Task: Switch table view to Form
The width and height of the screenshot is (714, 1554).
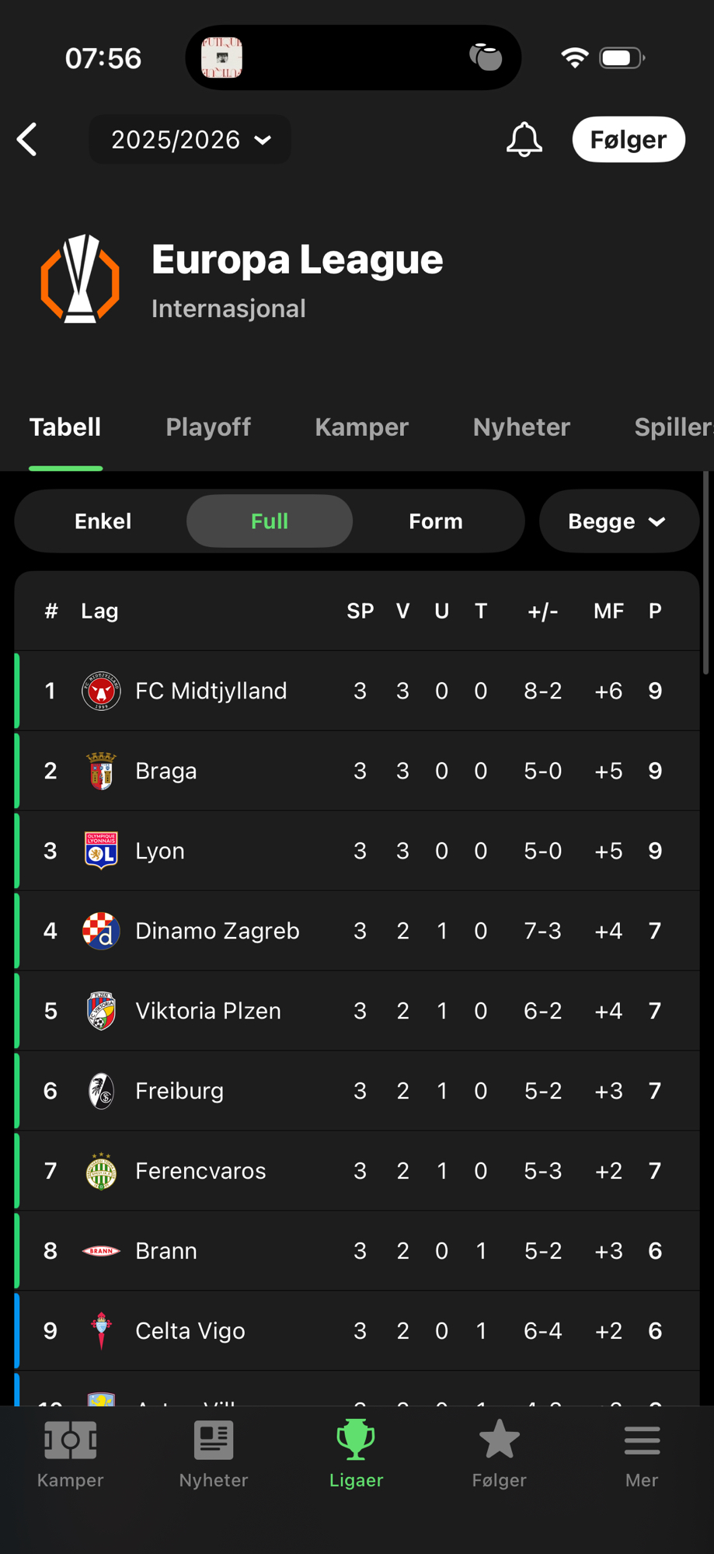Action: pyautogui.click(x=436, y=521)
